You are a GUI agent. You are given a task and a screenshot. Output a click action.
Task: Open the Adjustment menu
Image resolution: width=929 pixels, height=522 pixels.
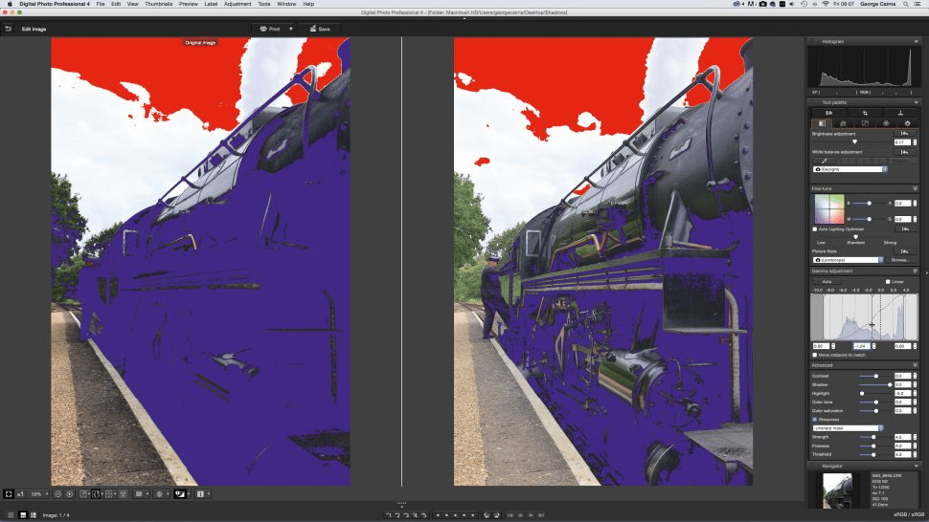[x=237, y=4]
